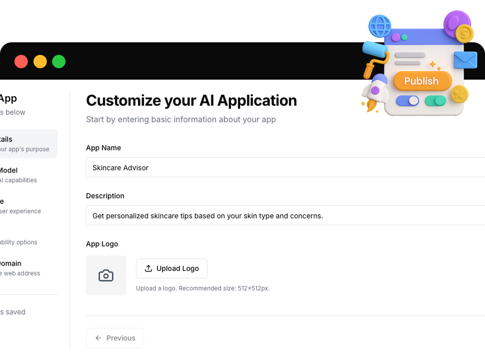The image size is (485, 359).
Task: Click the green maximize window dot
Action: click(x=59, y=61)
